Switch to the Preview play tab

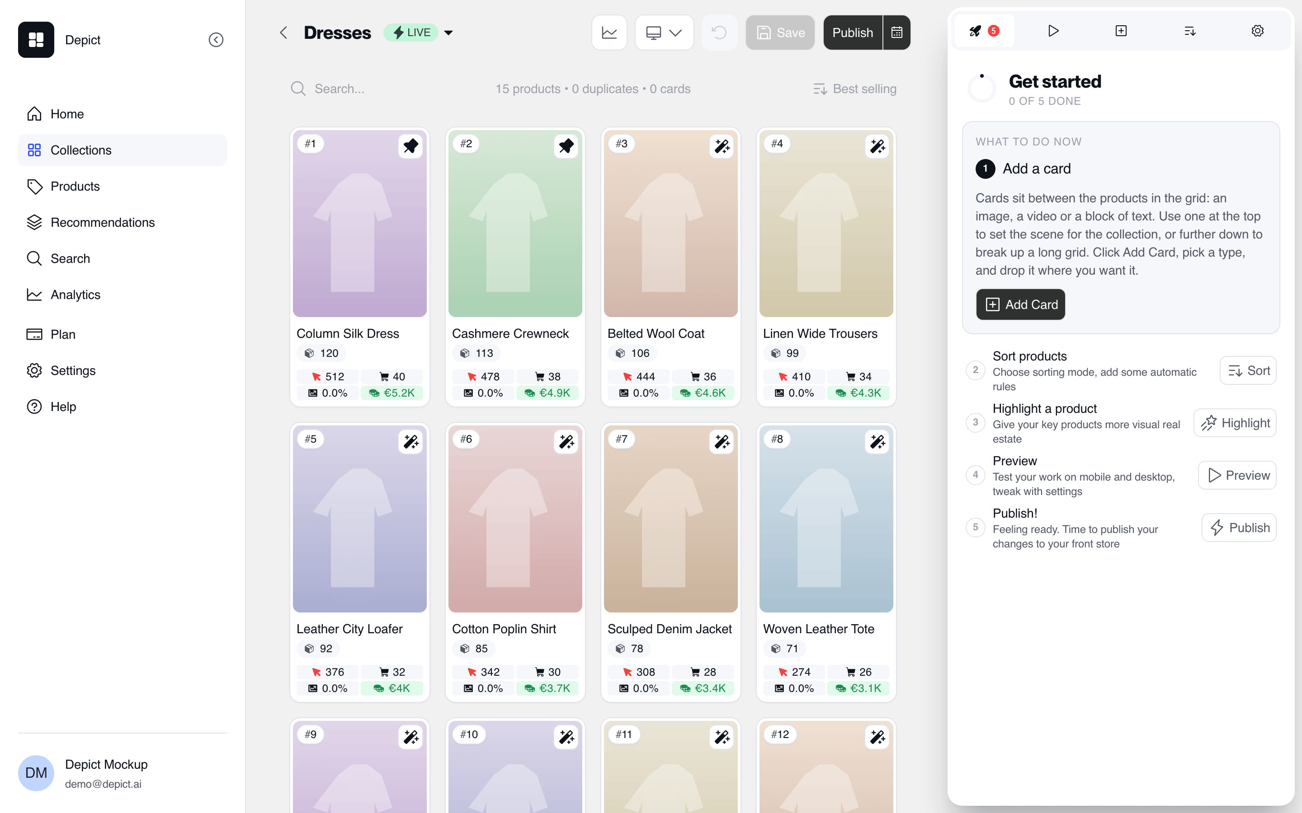(x=1053, y=31)
